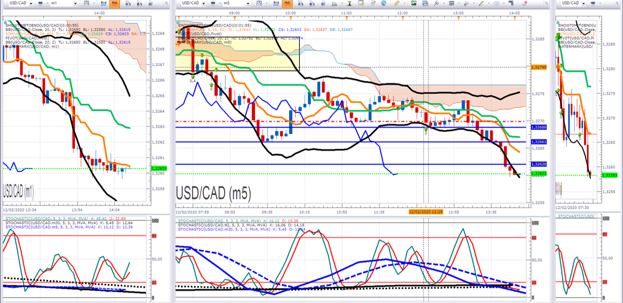Click the cursor zoom icon in m5 chart toolbar
This screenshot has width=623, height=303.
point(323,3)
